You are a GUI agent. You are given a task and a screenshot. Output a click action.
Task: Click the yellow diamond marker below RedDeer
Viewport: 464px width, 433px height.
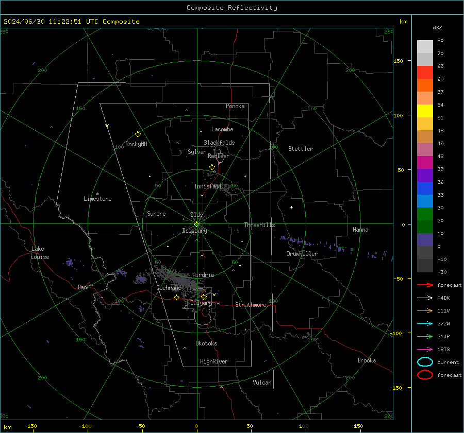[x=212, y=167]
